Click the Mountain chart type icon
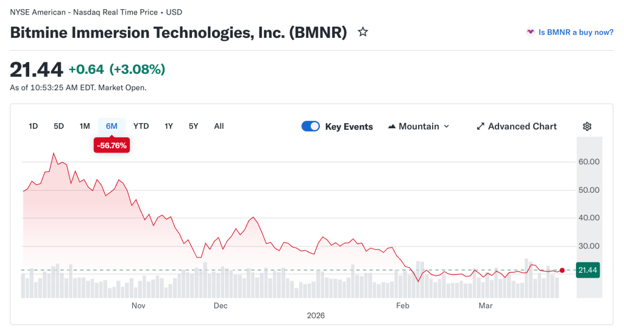The image size is (624, 330). coord(392,126)
